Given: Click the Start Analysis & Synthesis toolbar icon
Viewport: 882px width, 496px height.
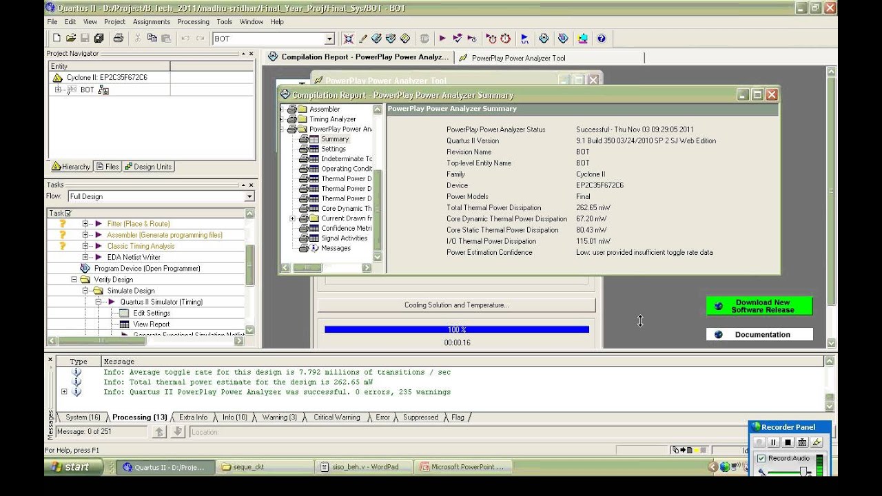Looking at the screenshot, I should pos(457,39).
